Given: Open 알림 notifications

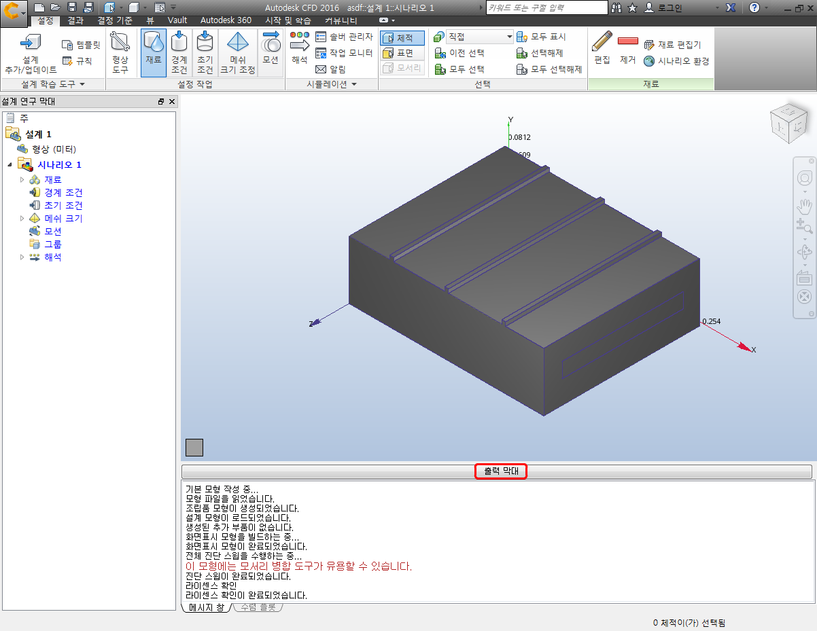Looking at the screenshot, I should tap(331, 69).
